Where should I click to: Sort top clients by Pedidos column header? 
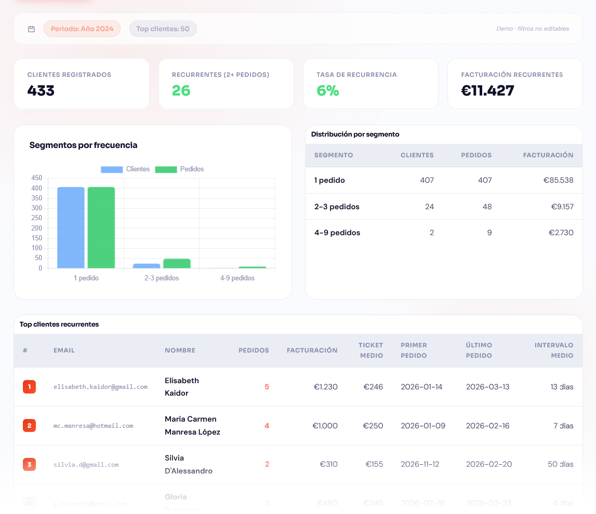tap(254, 350)
